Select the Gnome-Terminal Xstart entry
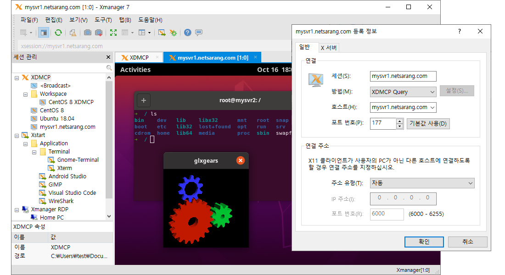This screenshot has width=505, height=275. [78, 160]
